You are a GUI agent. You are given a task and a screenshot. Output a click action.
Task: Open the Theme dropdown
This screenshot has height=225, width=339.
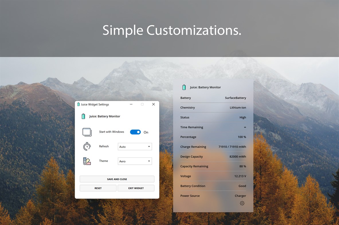(x=135, y=161)
